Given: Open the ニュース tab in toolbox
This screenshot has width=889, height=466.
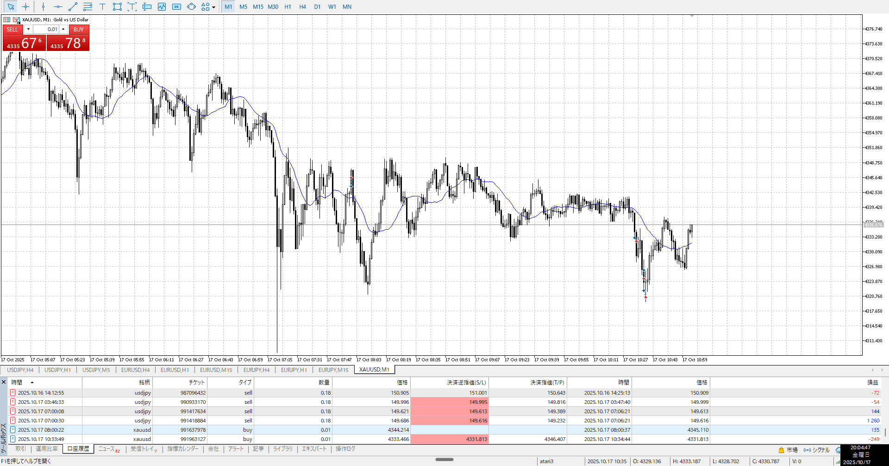Looking at the screenshot, I should tap(106, 449).
